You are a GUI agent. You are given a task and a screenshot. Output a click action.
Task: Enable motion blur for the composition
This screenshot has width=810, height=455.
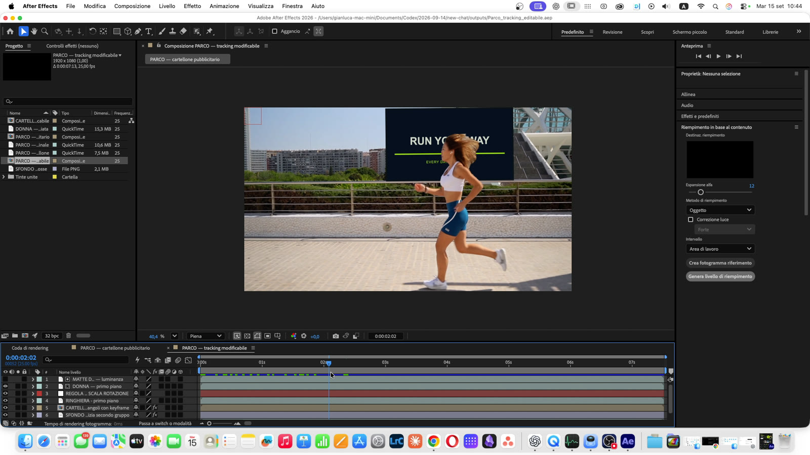click(178, 360)
